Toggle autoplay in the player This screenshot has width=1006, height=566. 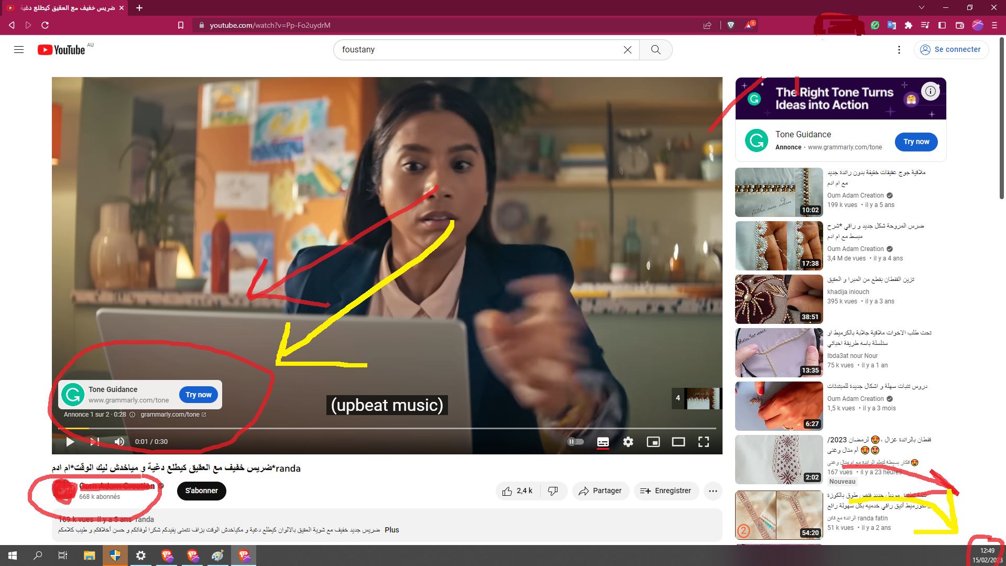click(575, 442)
